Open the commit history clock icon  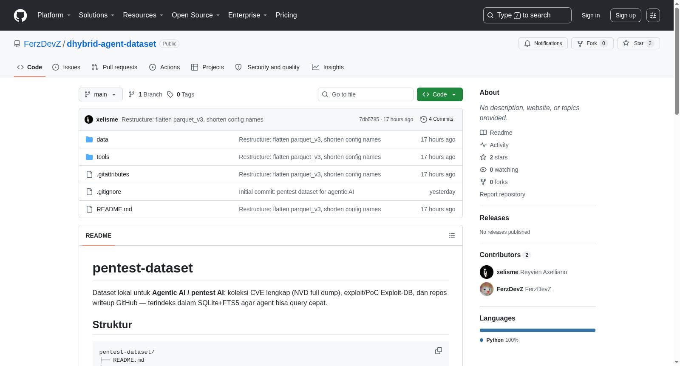point(423,119)
